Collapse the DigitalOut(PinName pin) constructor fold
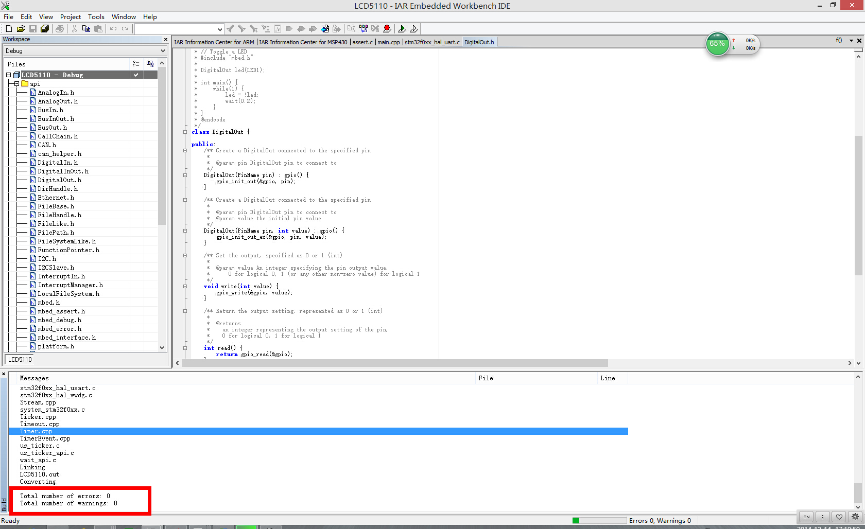The width and height of the screenshot is (865, 529). tap(185, 175)
